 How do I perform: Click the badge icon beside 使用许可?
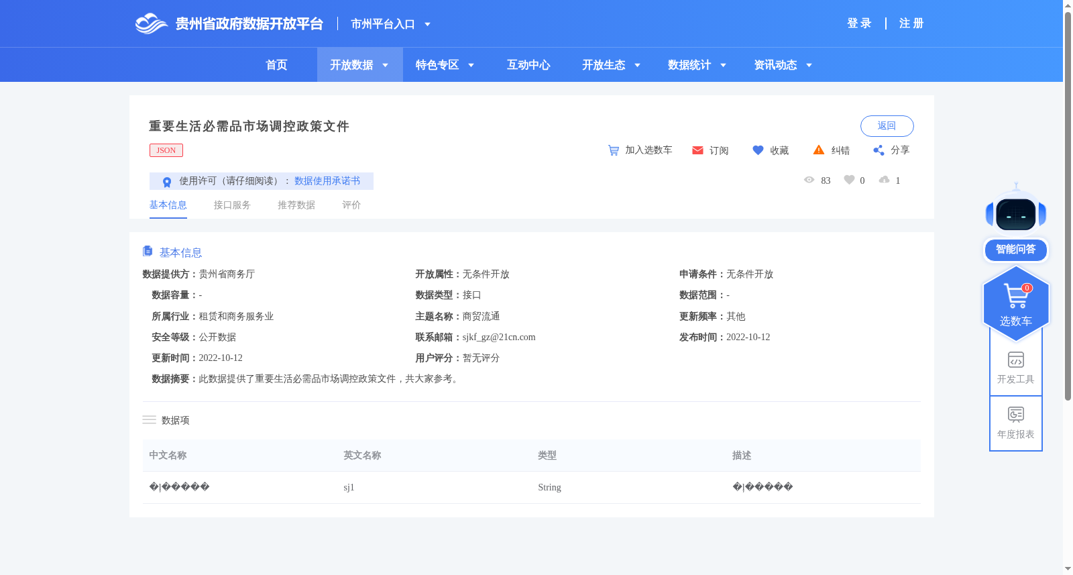167,182
